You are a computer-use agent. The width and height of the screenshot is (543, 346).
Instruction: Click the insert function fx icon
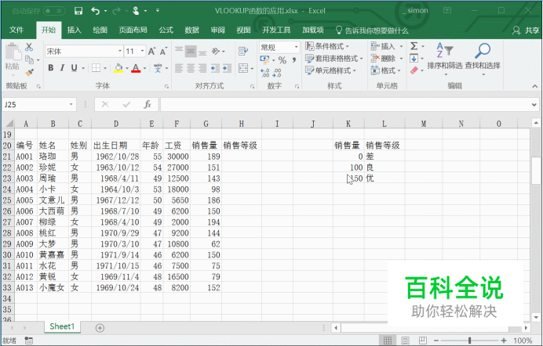[x=148, y=104]
